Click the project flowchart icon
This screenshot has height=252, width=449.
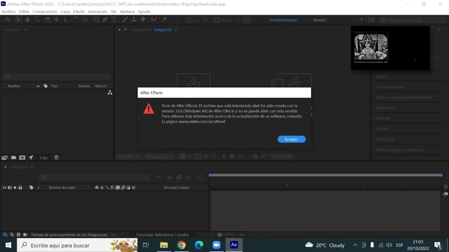coord(110,92)
